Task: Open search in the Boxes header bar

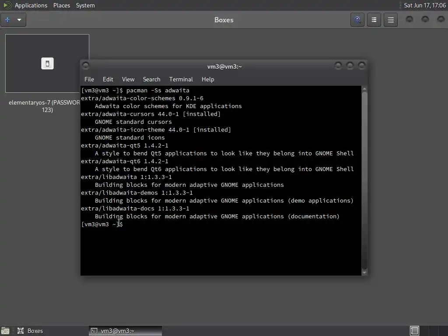Action: point(357,20)
